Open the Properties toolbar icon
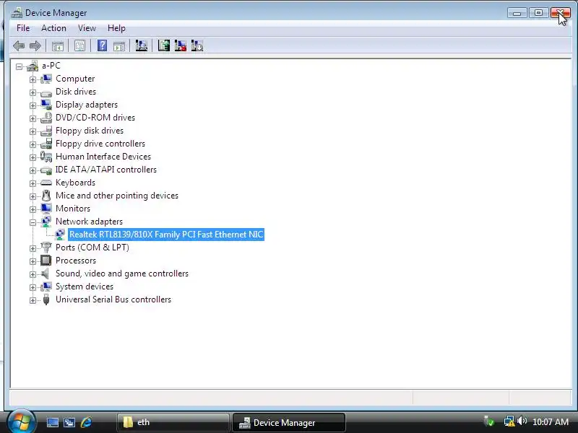 [79, 46]
